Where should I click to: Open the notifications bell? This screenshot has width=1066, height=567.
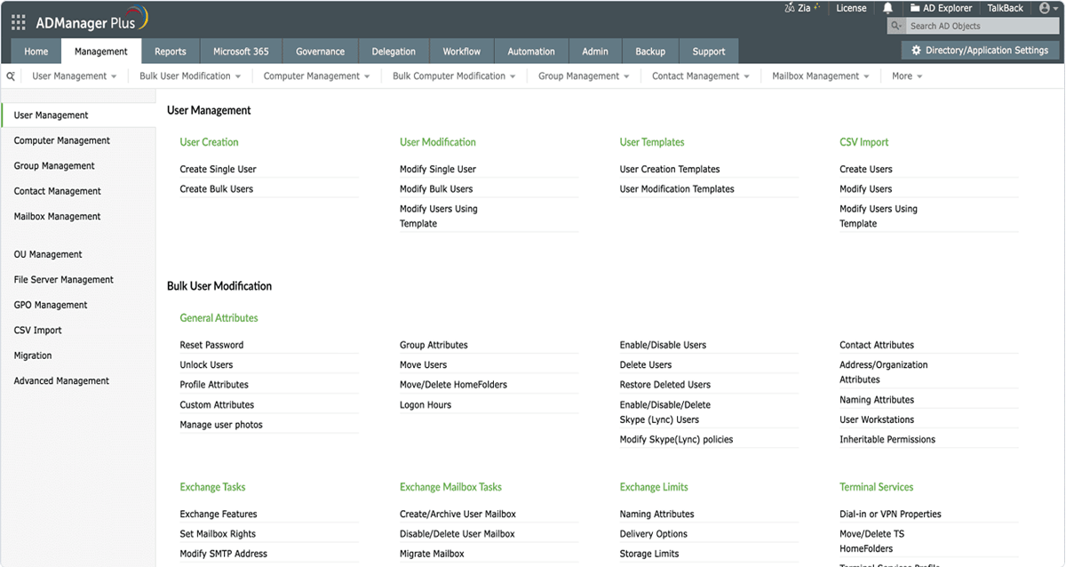(888, 8)
